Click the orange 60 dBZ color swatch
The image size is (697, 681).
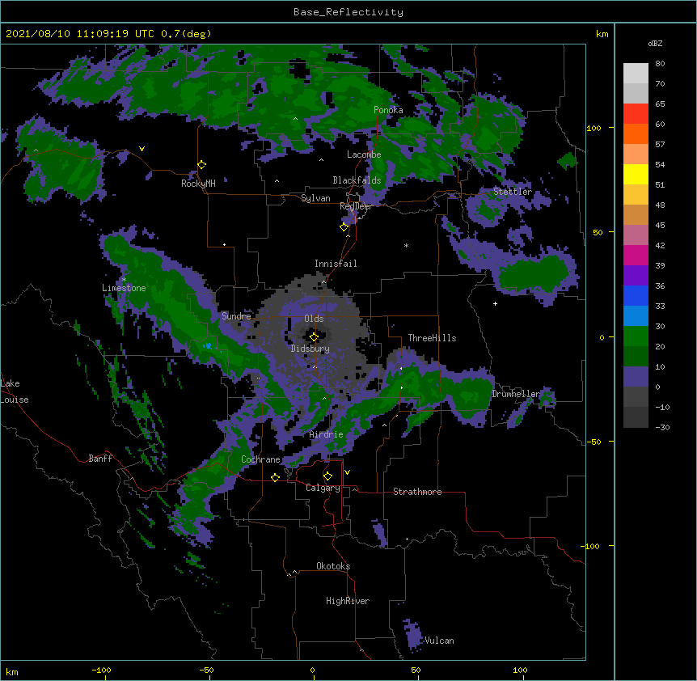[636, 133]
